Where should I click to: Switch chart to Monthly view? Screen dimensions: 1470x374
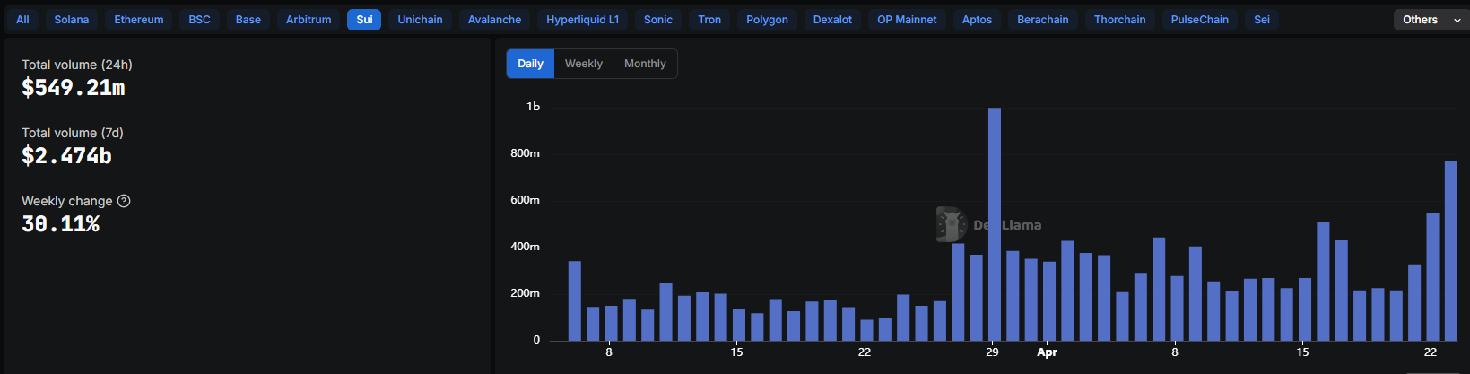click(645, 64)
